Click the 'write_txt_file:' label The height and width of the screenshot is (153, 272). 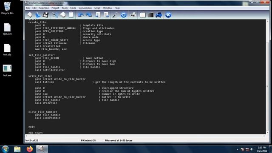click(40, 76)
